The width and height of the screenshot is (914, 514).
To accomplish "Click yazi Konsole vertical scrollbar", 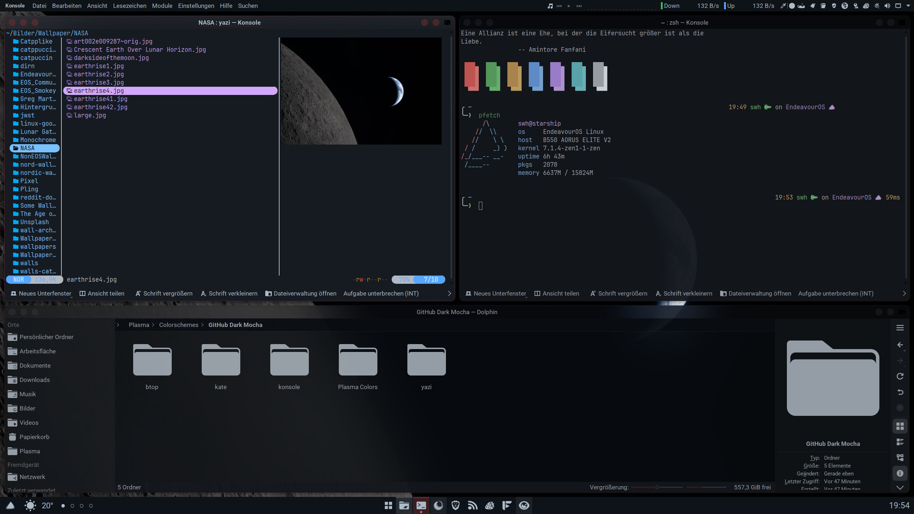I will (x=451, y=157).
